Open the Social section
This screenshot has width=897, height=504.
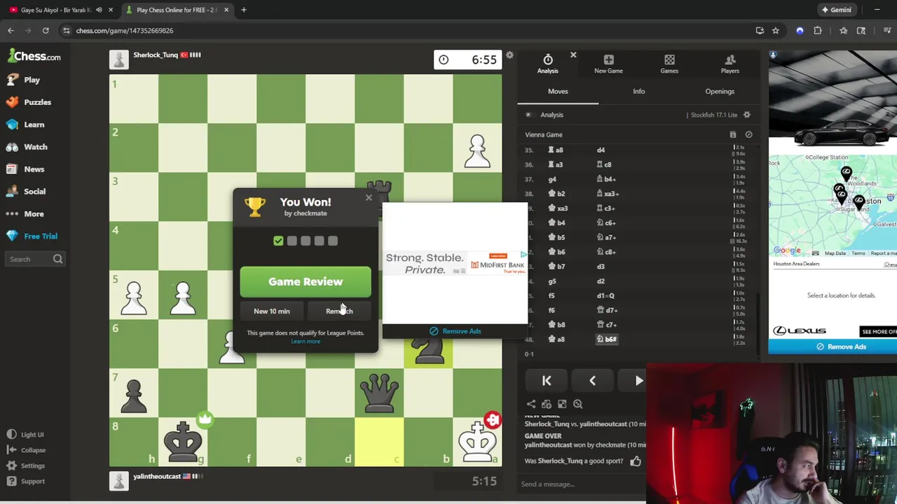pyautogui.click(x=27, y=191)
